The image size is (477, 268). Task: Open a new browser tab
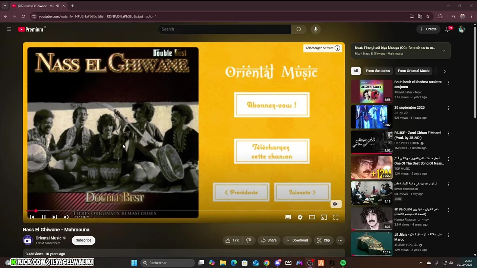point(72,6)
